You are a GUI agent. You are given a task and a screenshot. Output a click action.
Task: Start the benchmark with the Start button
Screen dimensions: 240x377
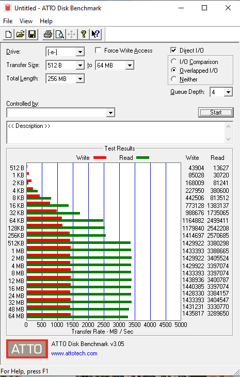coord(216,112)
